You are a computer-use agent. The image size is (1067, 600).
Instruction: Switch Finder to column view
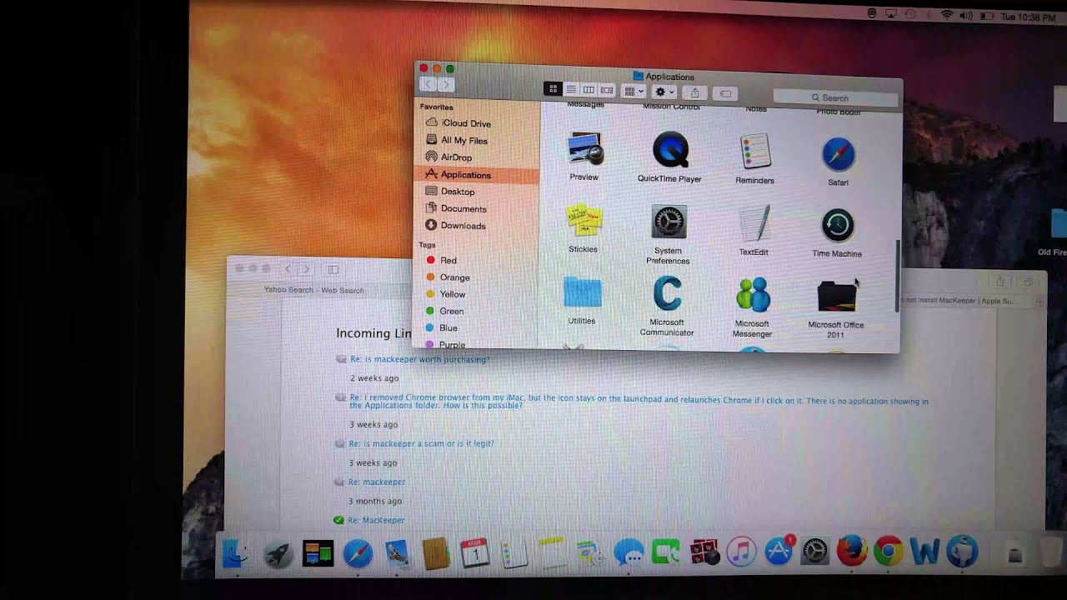589,90
